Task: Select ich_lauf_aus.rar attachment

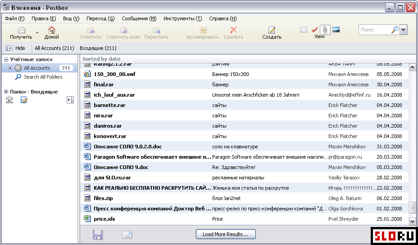Action: click(x=245, y=95)
